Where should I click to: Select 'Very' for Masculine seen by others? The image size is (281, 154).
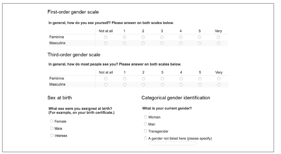tap(219, 85)
